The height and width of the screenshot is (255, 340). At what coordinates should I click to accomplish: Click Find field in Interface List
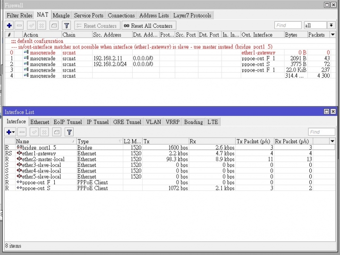pos(322,132)
